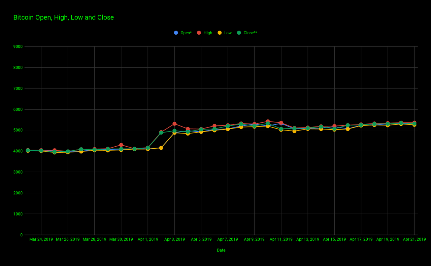Image resolution: width=431 pixels, height=266 pixels.
Task: Click the red High point on Apr 10, 2019
Action: coord(268,121)
